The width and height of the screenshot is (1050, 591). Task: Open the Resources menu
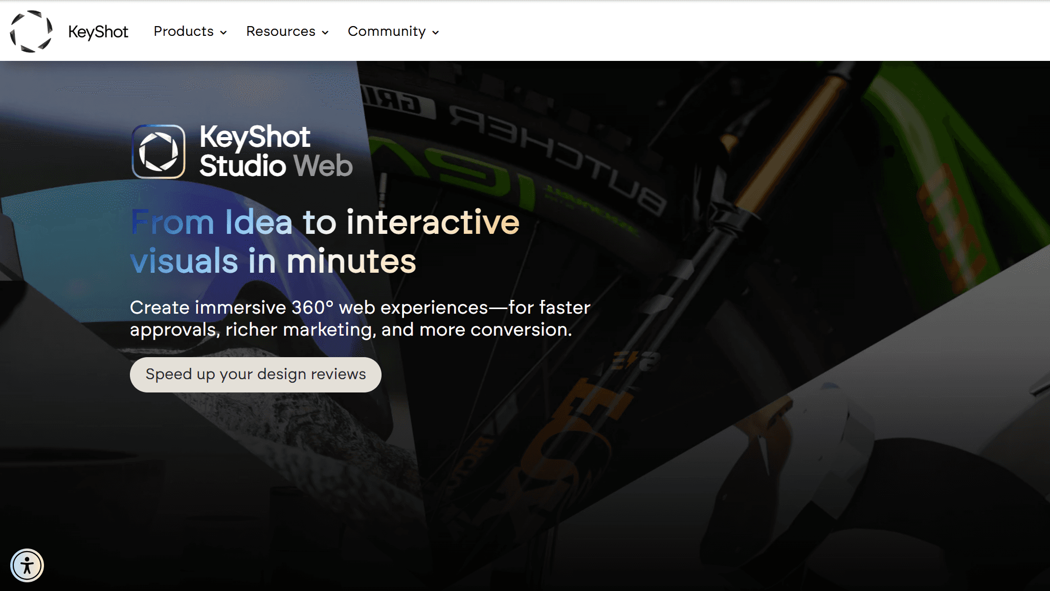tap(281, 31)
